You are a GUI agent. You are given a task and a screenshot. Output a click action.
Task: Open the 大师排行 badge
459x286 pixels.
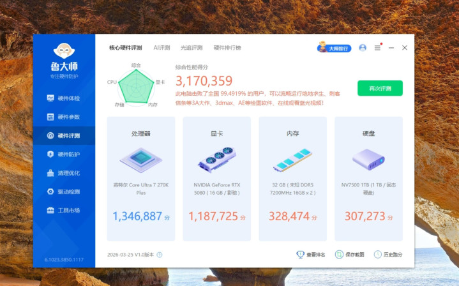click(x=335, y=47)
